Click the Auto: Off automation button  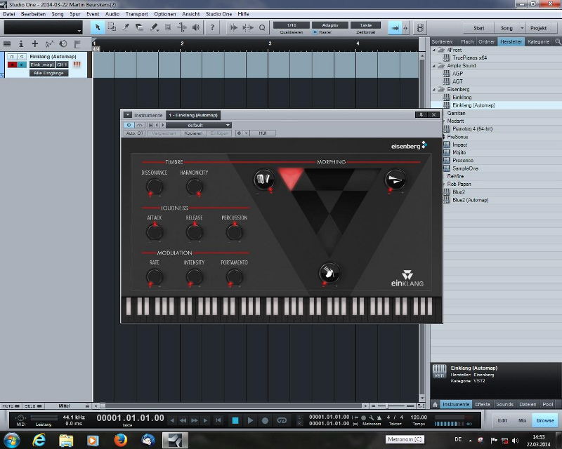click(x=134, y=133)
